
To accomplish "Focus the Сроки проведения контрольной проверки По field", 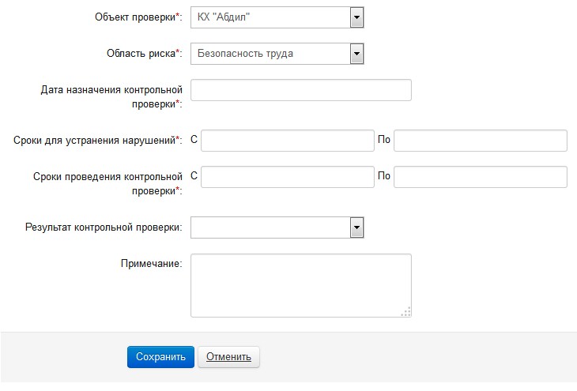I will point(481,177).
